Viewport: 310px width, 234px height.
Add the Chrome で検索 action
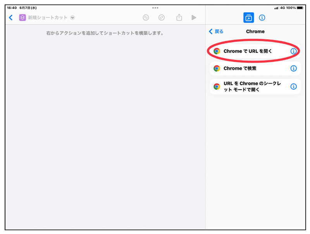coord(255,68)
